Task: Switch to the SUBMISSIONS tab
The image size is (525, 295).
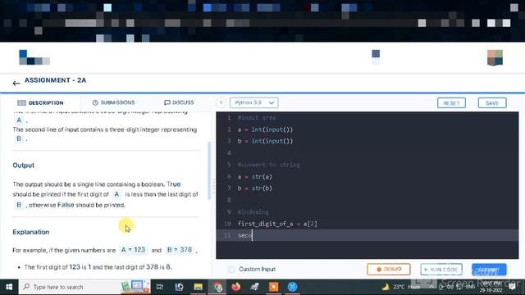Action: pyautogui.click(x=113, y=102)
